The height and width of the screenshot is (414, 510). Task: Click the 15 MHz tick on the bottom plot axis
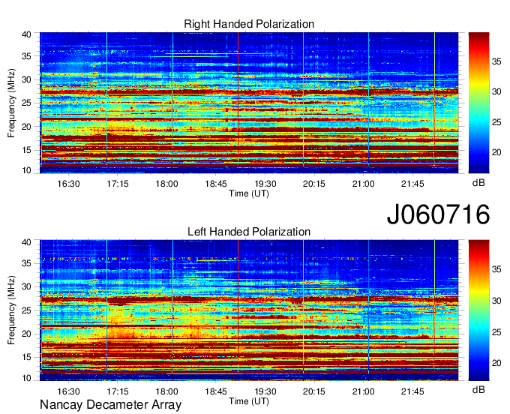pos(26,358)
